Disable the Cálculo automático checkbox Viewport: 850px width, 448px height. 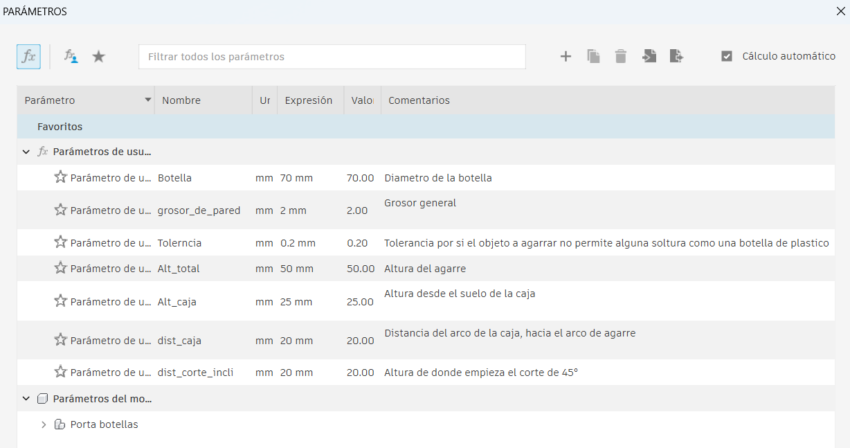pos(727,57)
